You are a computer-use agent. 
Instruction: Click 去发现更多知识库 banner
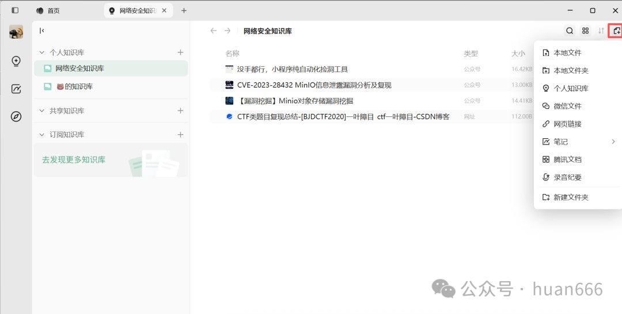[x=74, y=160]
